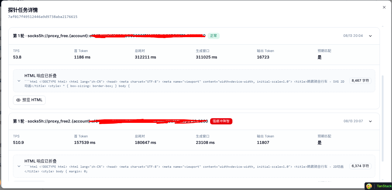
Task: Click generation window value 23108 ms
Action: 205,143
